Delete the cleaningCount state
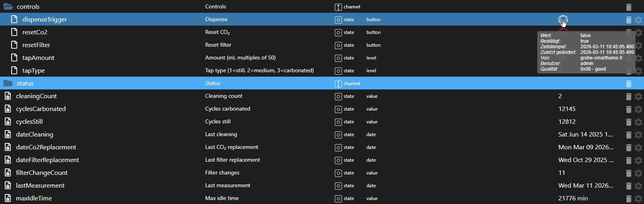The width and height of the screenshot is (644, 204). (628, 96)
